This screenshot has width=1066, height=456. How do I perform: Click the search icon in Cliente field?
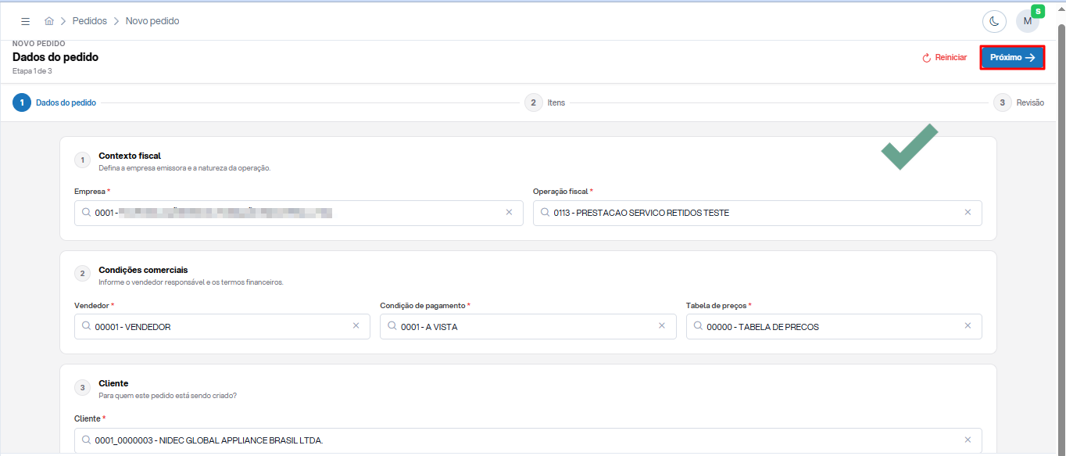[86, 440]
